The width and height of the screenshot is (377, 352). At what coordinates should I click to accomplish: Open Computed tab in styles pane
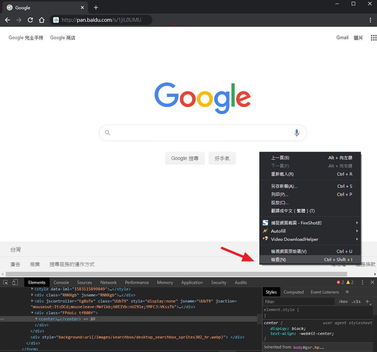tap(294, 292)
